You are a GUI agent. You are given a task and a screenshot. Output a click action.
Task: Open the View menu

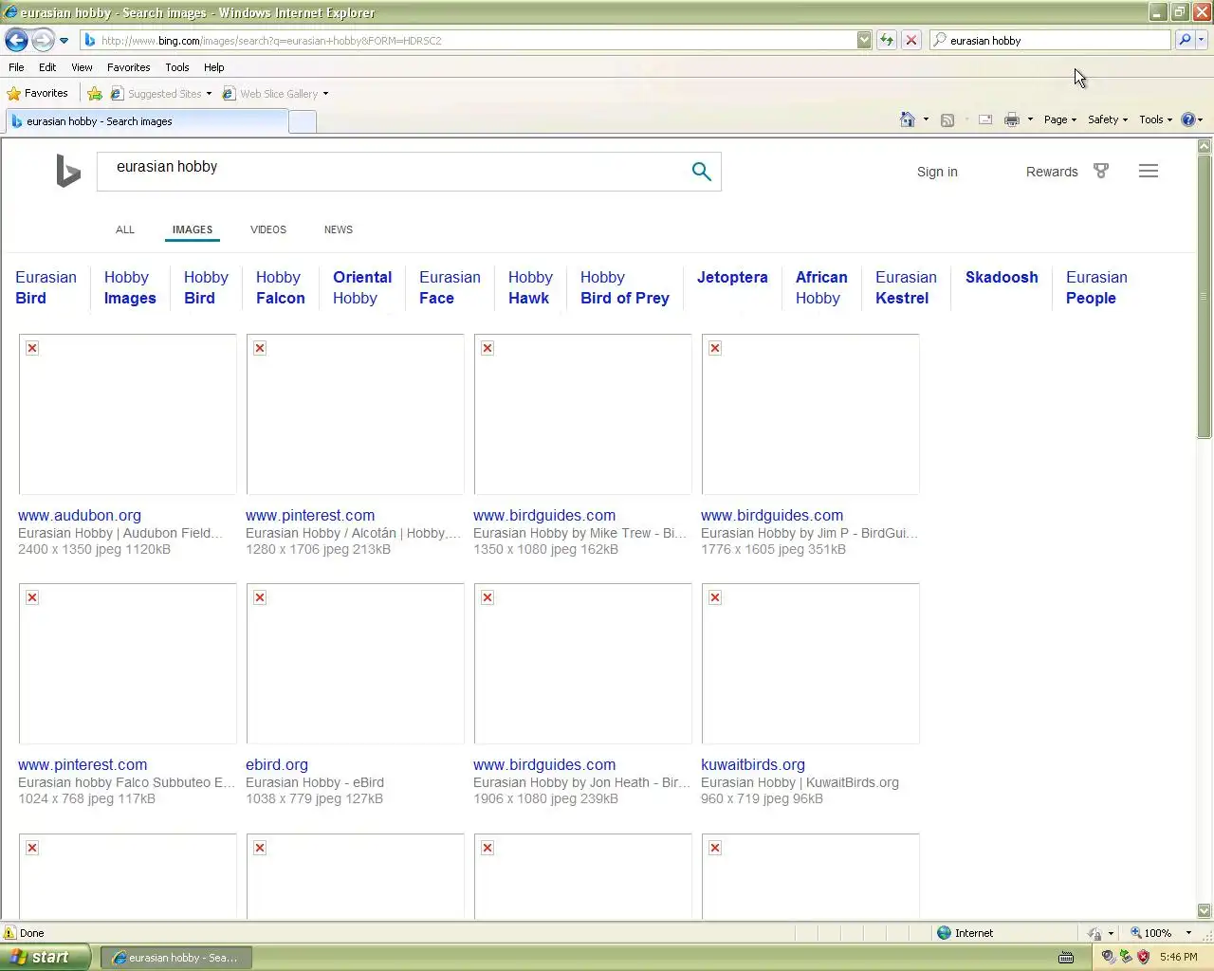[x=82, y=67]
